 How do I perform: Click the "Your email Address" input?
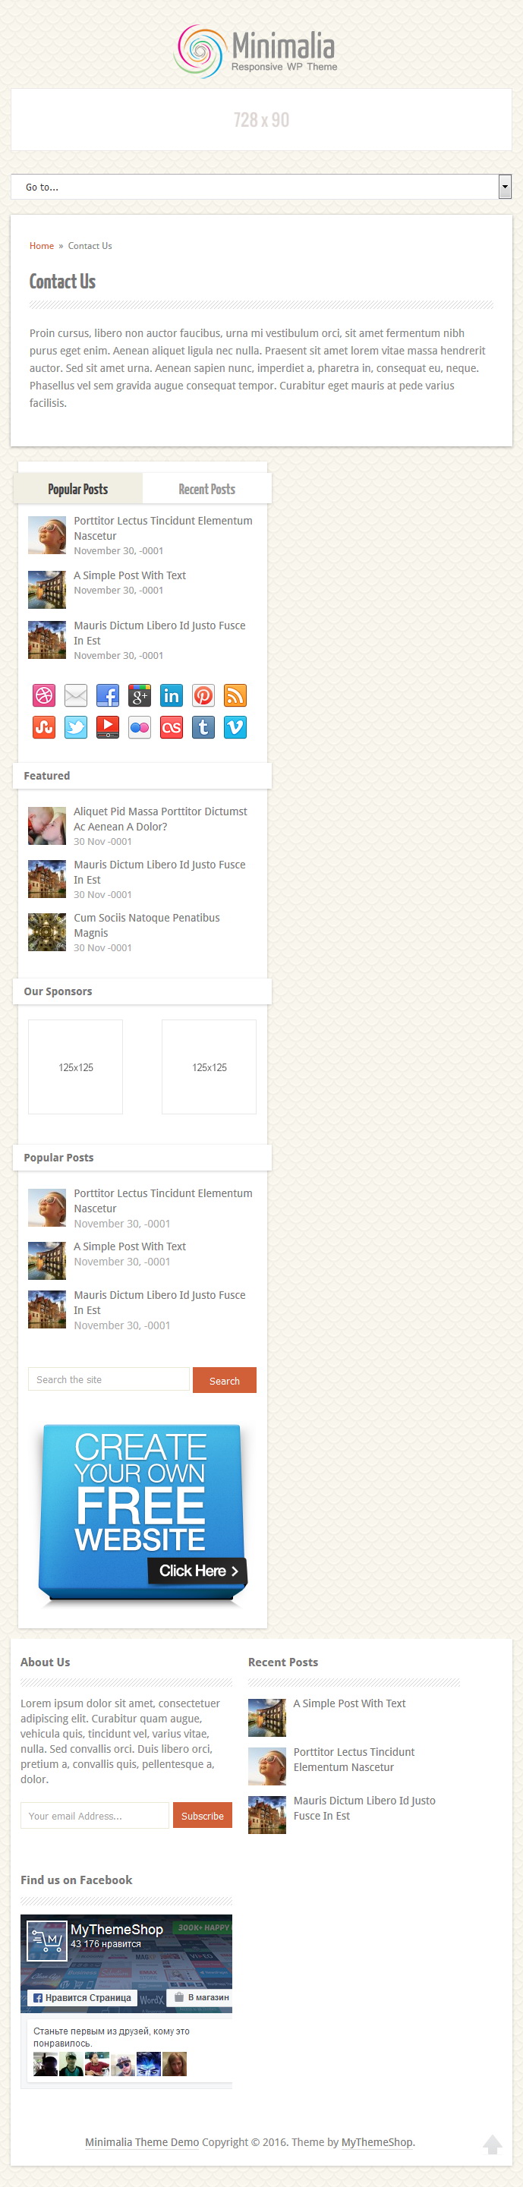point(95,1815)
